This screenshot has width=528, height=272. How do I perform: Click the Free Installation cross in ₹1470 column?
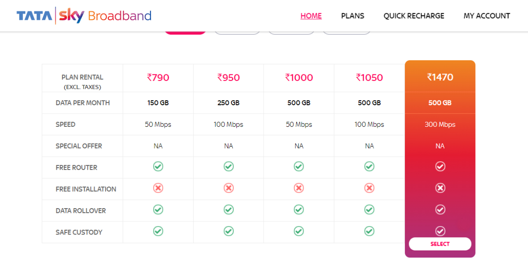440,188
